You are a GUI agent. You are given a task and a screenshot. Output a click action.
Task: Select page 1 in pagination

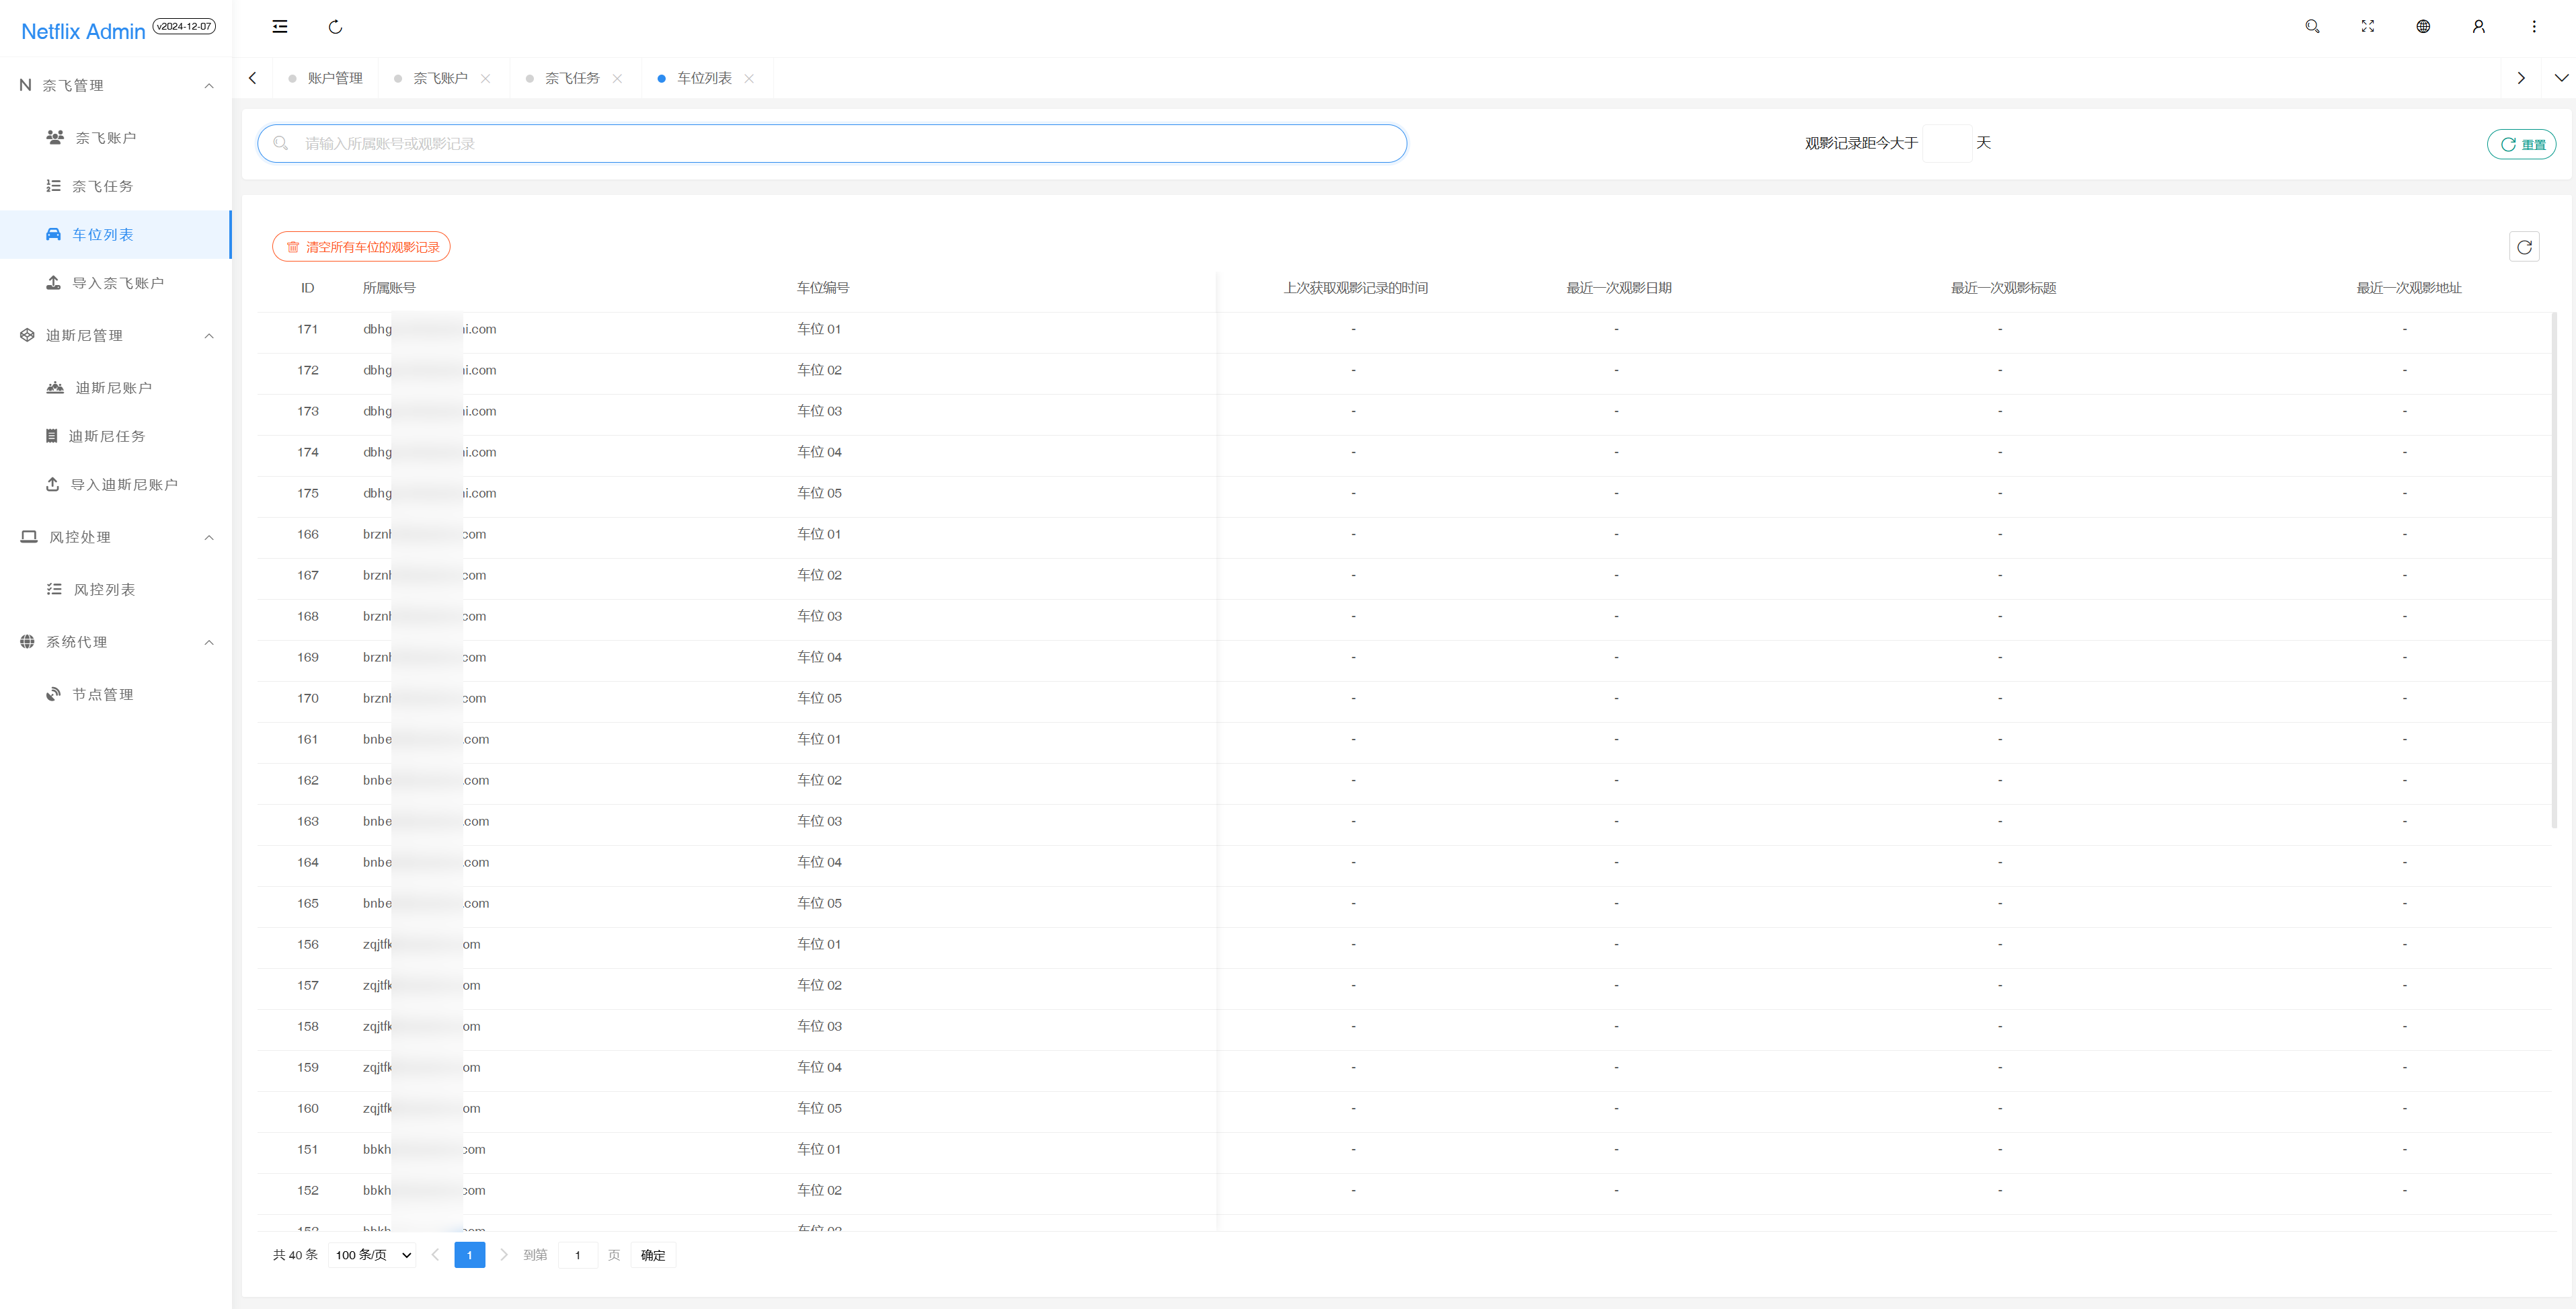click(x=469, y=1255)
